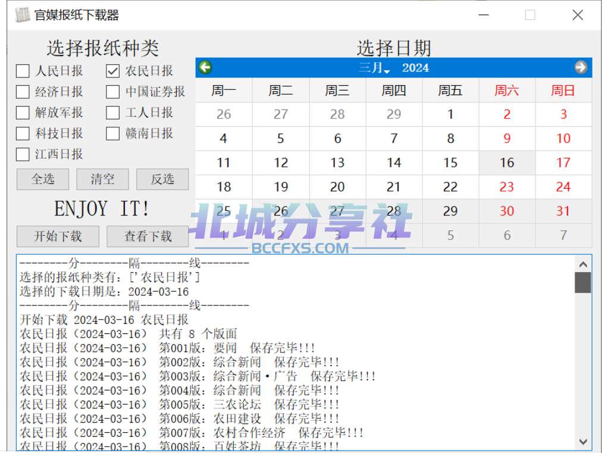Click log line 选择的下载日期是：2024-03-16
The width and height of the screenshot is (602, 453).
(x=104, y=292)
